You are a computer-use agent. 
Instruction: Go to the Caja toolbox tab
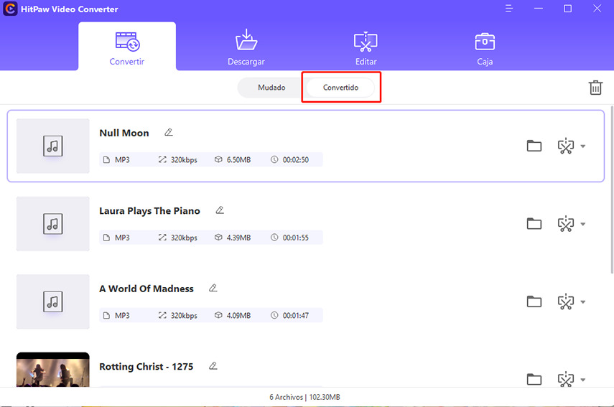pos(485,49)
